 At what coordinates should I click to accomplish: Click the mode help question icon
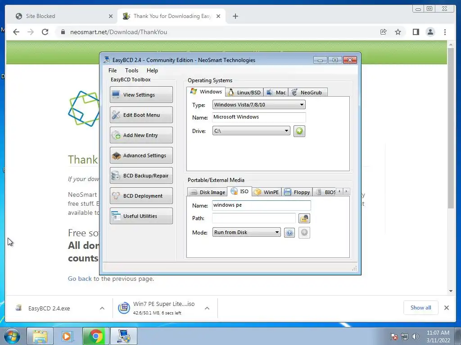(289, 233)
